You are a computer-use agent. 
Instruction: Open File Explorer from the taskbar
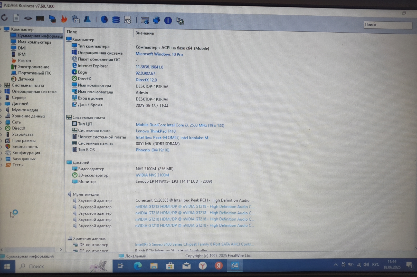154,266
